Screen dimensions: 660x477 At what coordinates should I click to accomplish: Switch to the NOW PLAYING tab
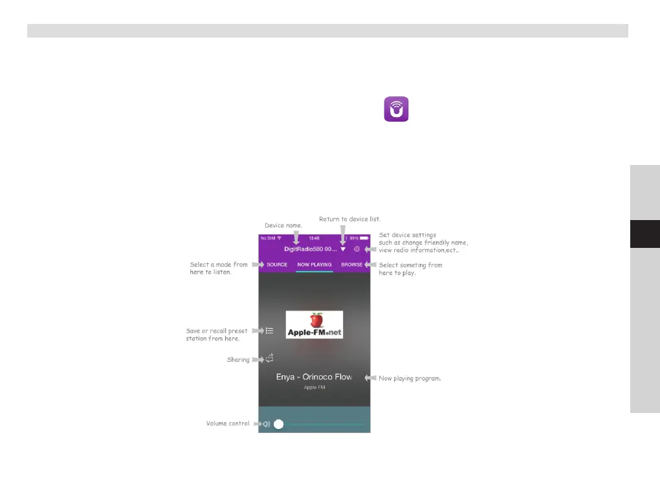pyautogui.click(x=314, y=265)
